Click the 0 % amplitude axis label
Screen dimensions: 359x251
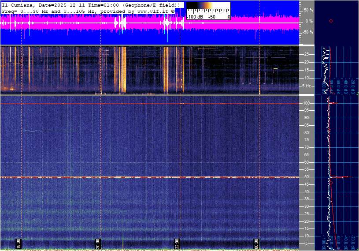click(x=309, y=21)
